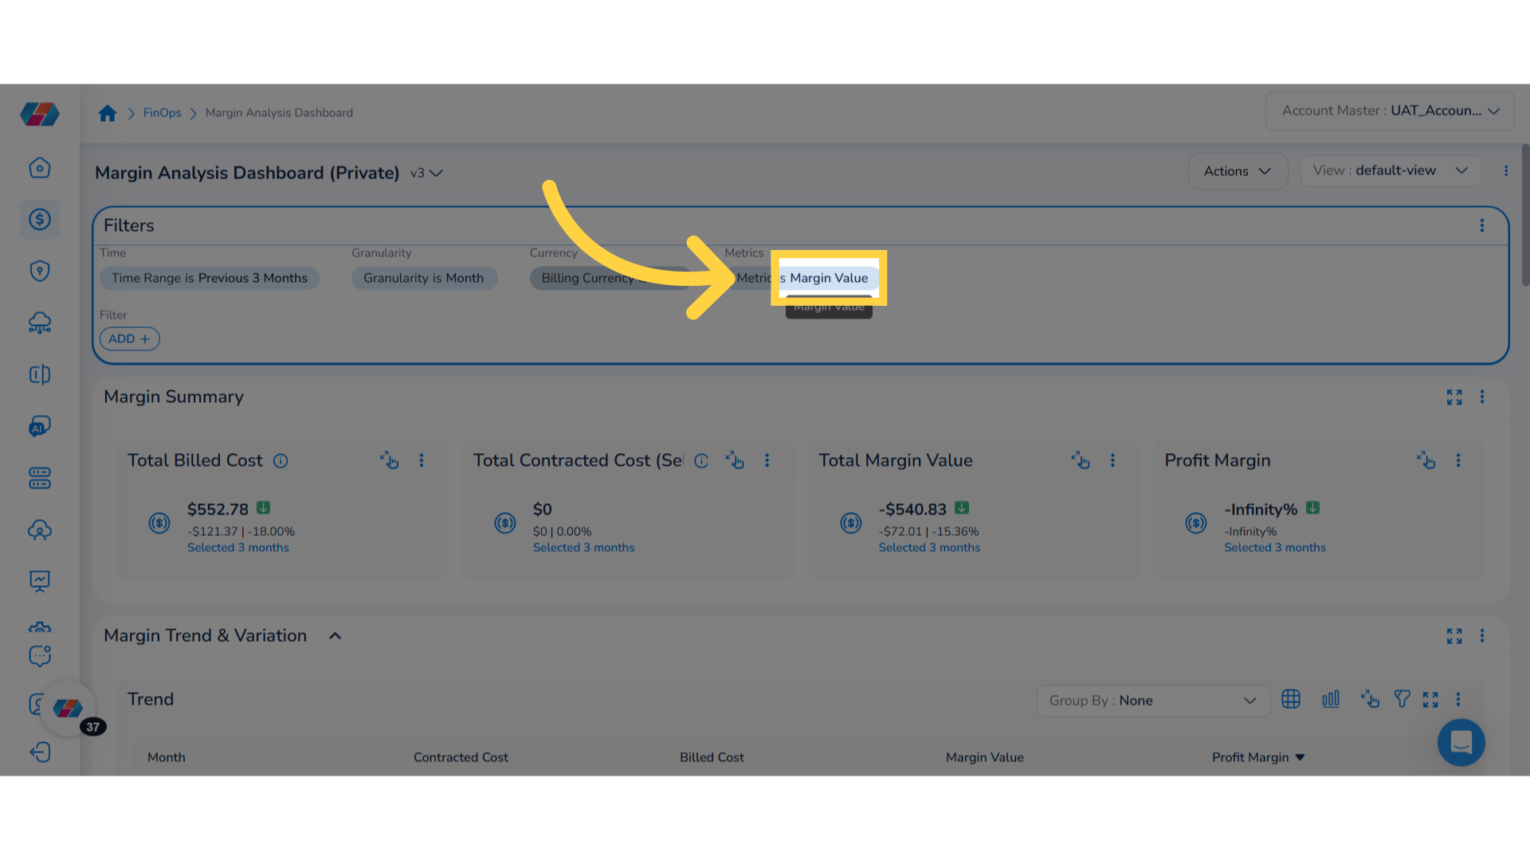Viewport: 1530px width, 860px height.
Task: Open the live chat bubble button
Action: [1461, 743]
